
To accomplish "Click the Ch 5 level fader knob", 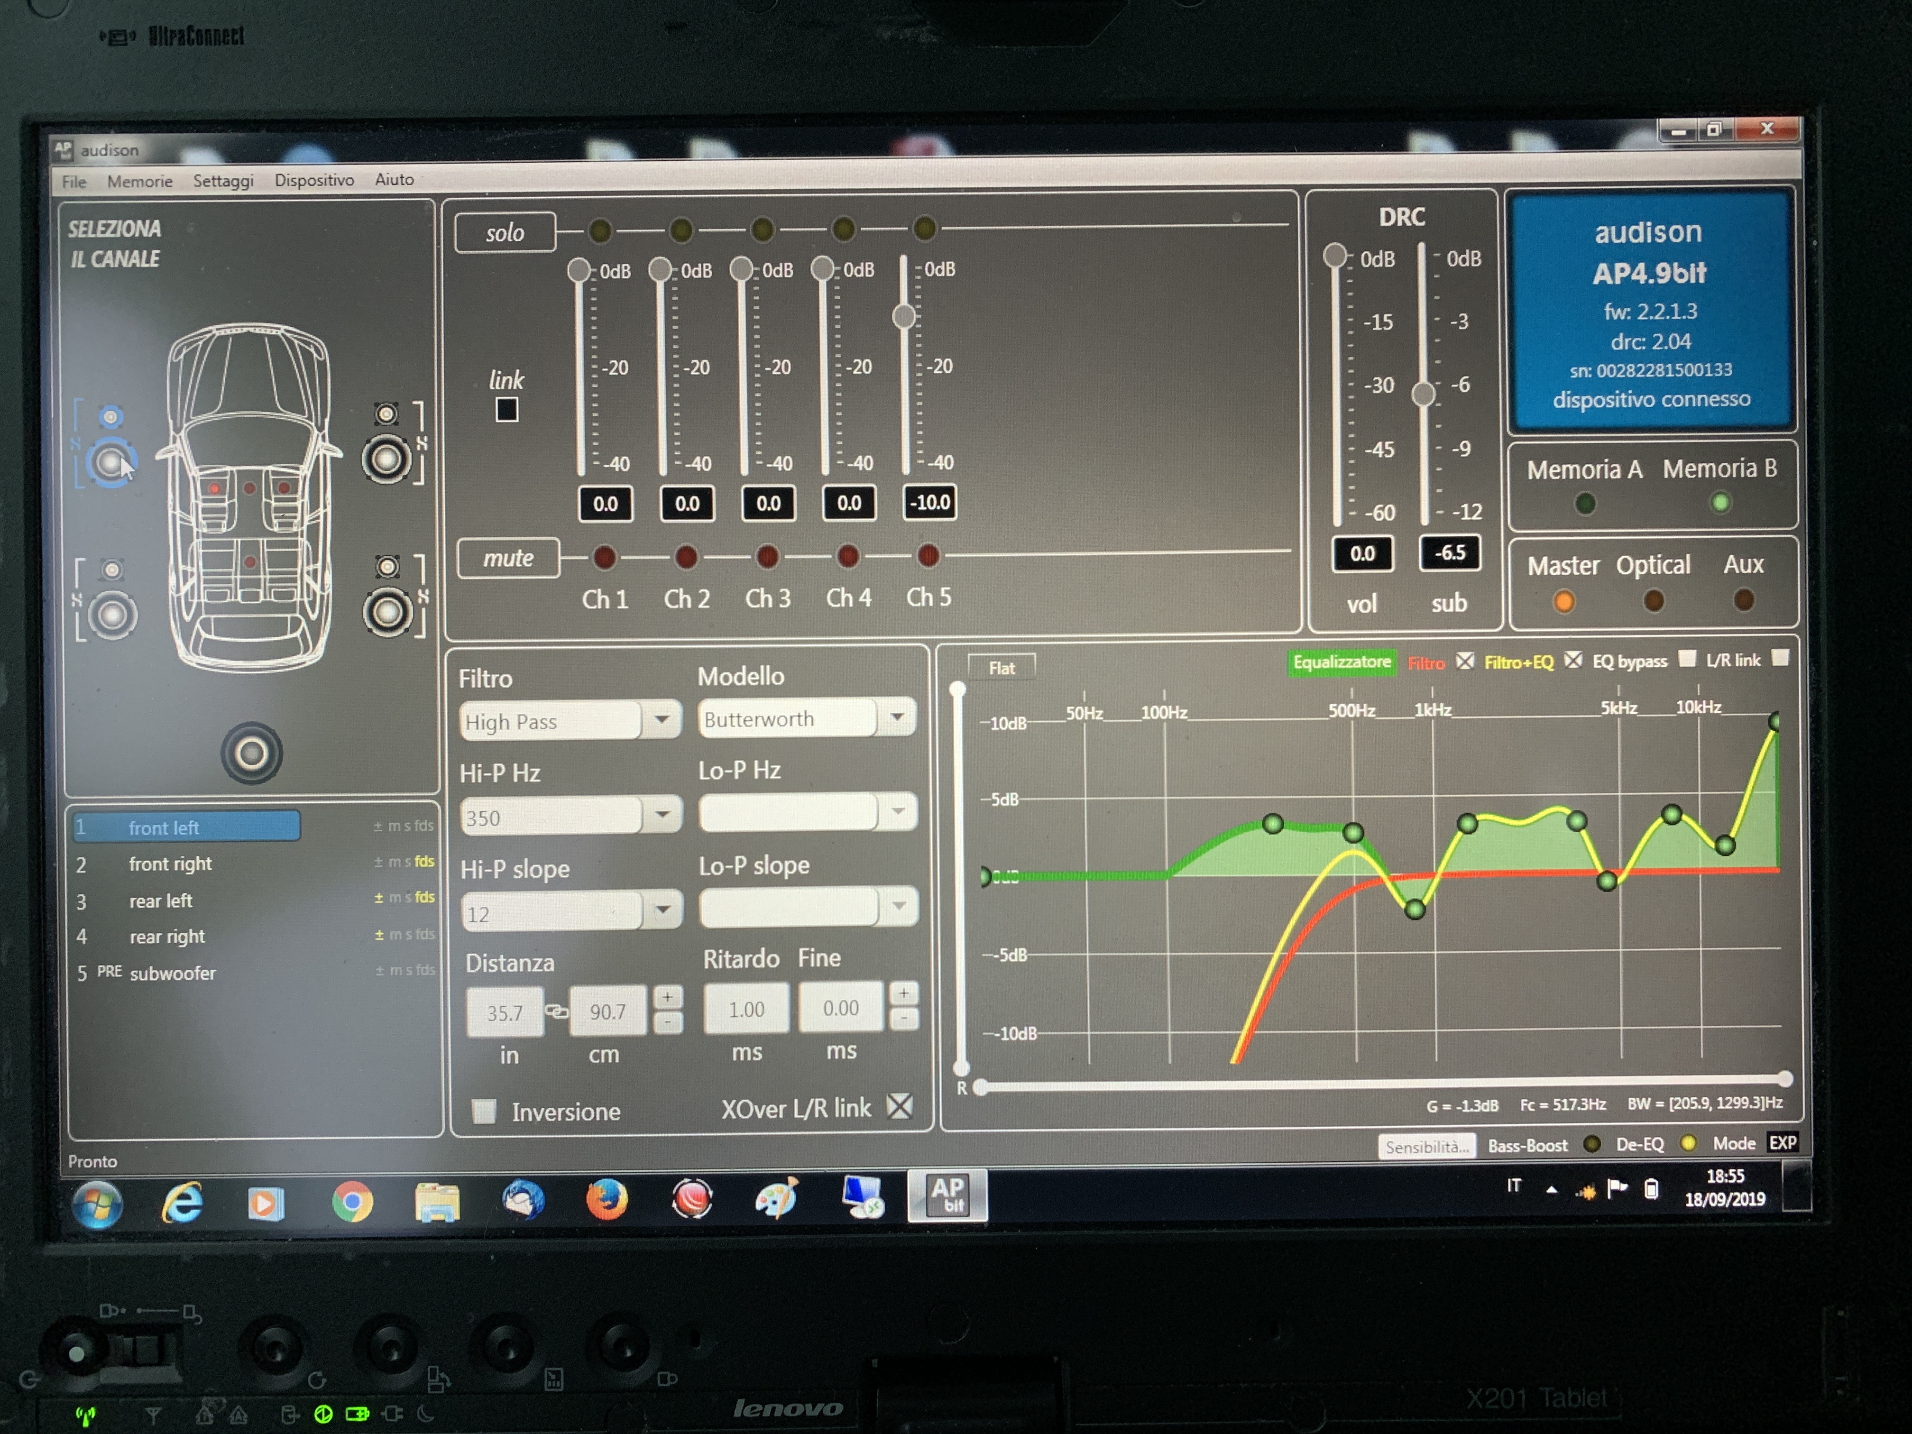I will (904, 316).
